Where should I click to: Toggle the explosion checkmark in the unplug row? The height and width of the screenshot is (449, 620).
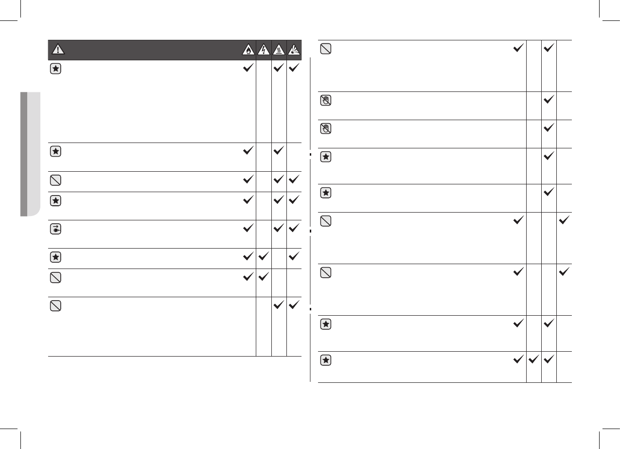click(x=294, y=228)
